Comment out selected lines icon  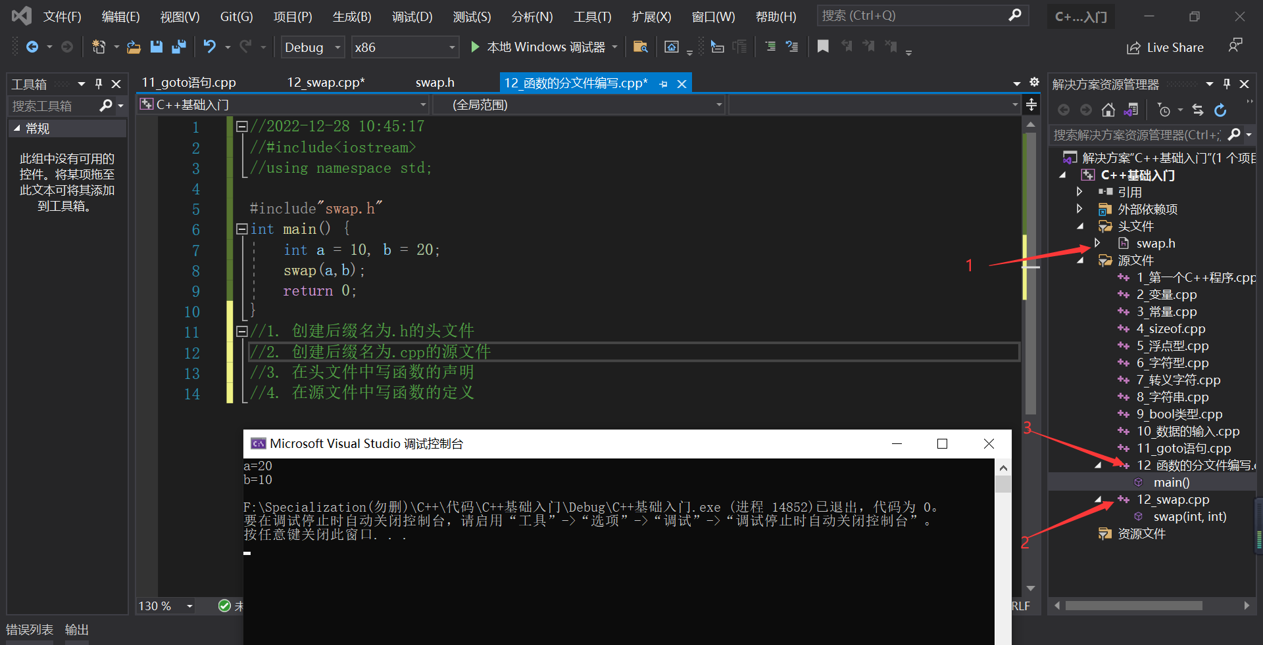[770, 47]
